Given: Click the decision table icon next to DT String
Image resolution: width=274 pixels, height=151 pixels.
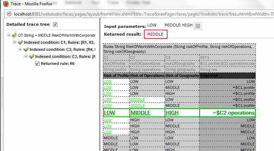Looking at the screenshot, I should pos(14,35).
